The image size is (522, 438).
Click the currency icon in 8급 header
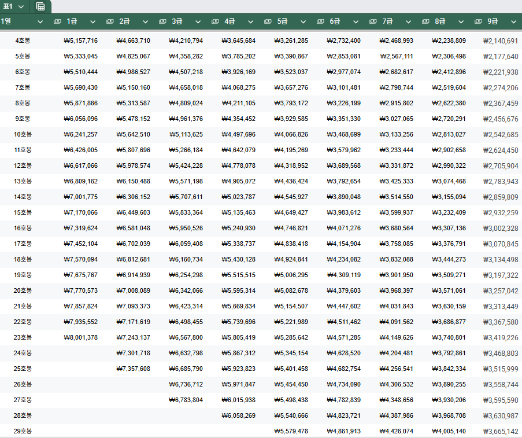[425, 21]
